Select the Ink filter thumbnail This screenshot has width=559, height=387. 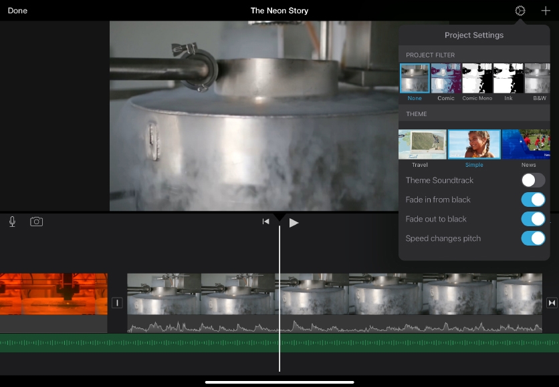pos(508,79)
